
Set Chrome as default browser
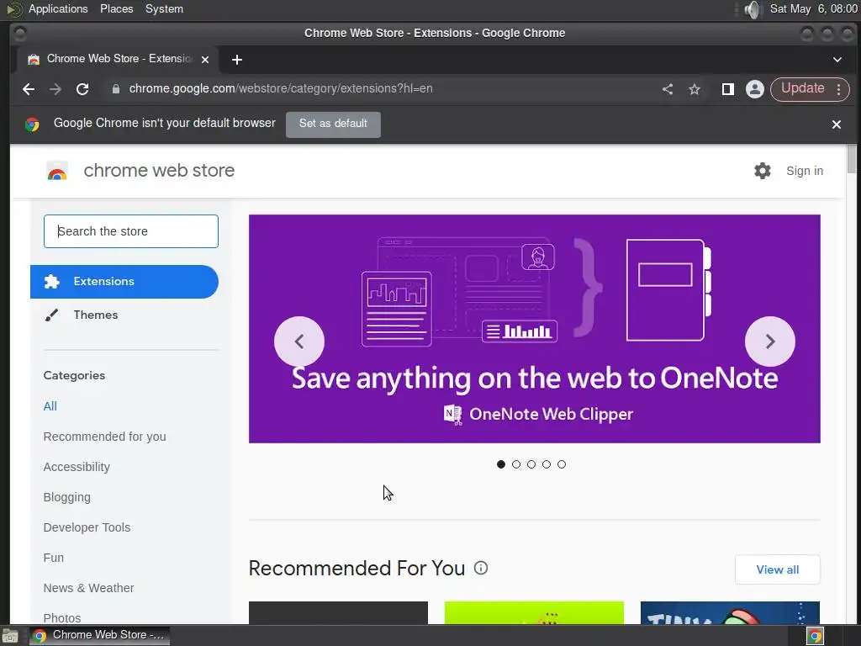pyautogui.click(x=333, y=124)
